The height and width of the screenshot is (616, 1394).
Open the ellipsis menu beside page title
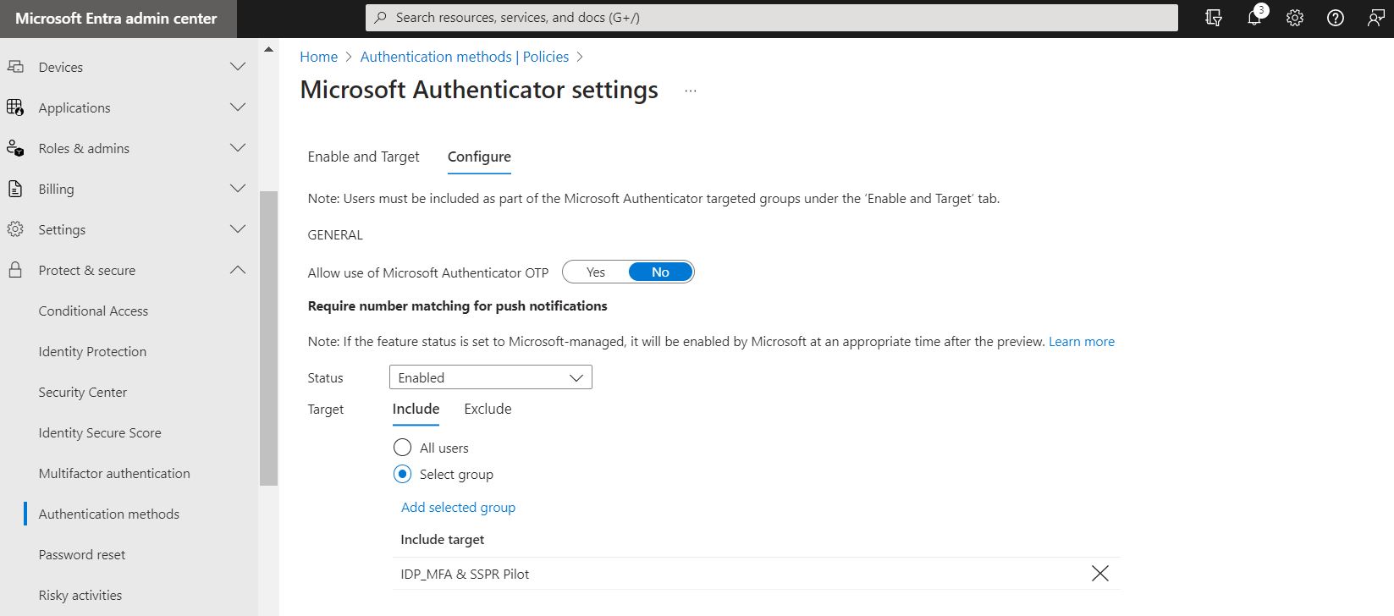(691, 91)
